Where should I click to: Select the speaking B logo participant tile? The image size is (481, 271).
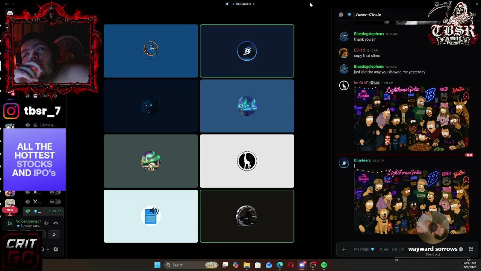(247, 51)
